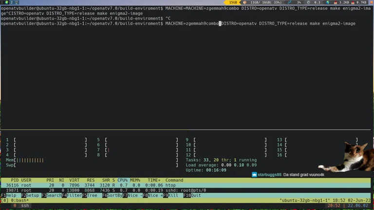Sort by the MEM% column header
Image resolution: width=374 pixels, height=210 pixels.
[x=135, y=180]
